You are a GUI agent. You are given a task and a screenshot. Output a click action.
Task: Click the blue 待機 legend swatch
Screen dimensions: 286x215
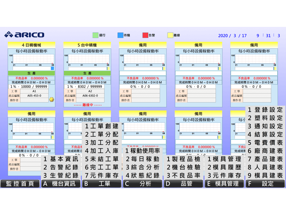pyautogui.click(x=120, y=35)
